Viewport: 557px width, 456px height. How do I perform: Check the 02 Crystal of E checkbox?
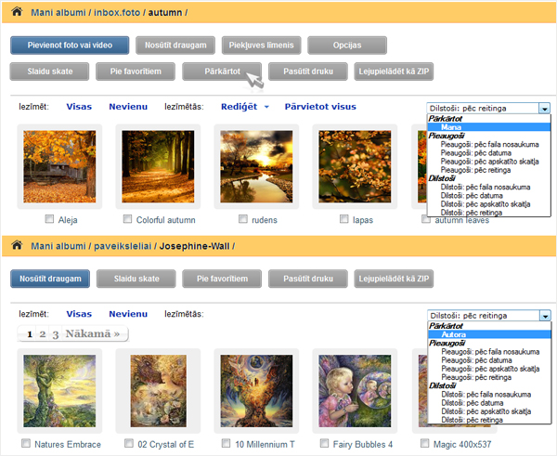(129, 443)
